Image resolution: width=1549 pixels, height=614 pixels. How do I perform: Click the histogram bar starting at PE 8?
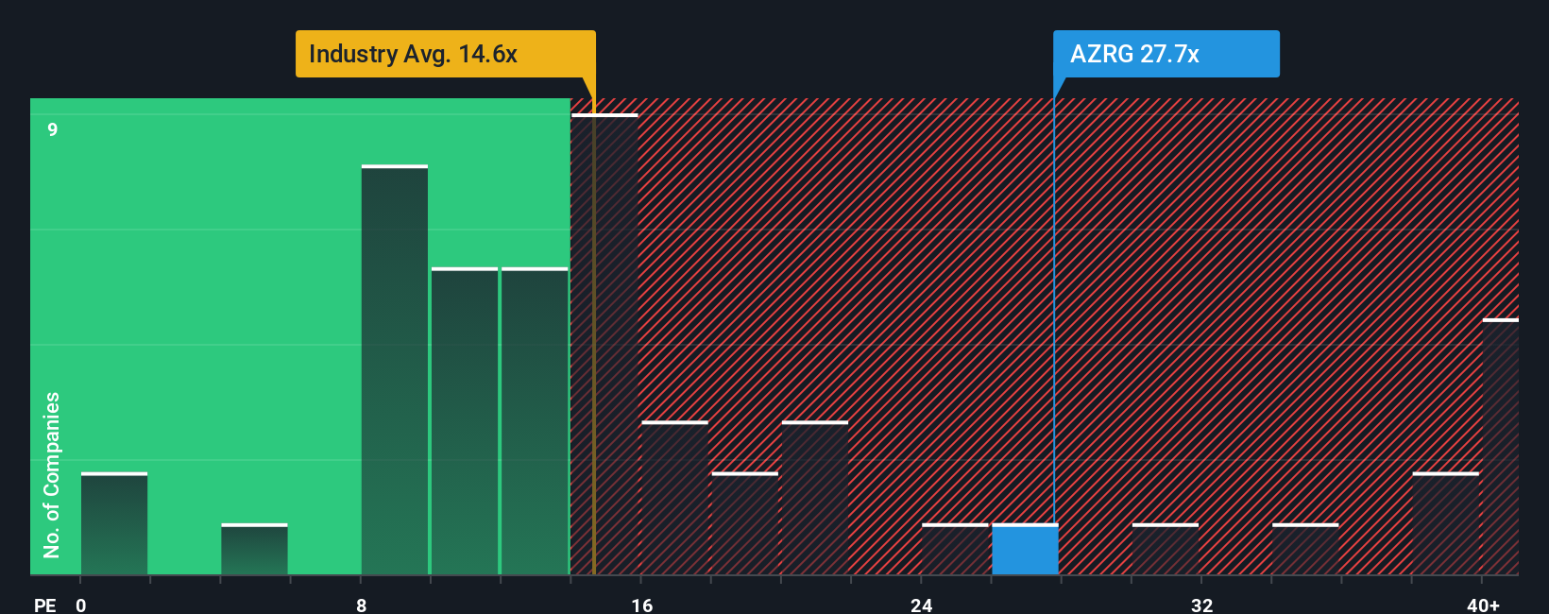click(395, 369)
